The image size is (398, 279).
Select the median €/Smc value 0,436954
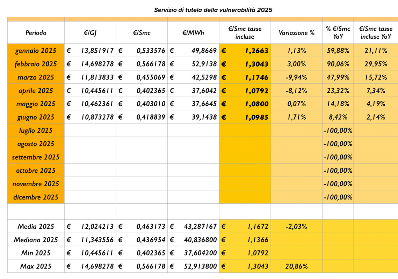142,240
